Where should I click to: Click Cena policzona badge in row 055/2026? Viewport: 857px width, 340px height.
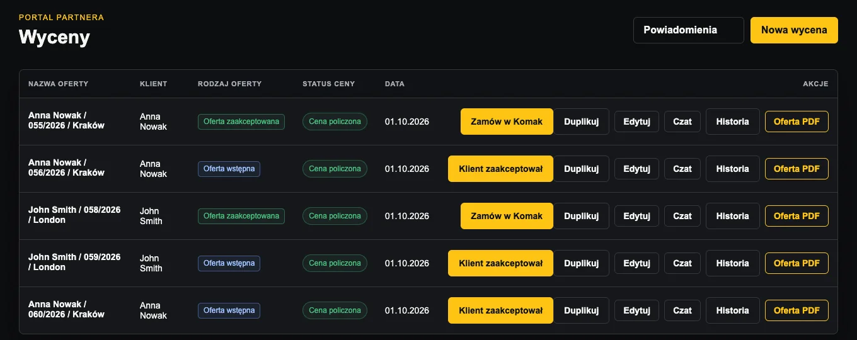click(x=335, y=122)
